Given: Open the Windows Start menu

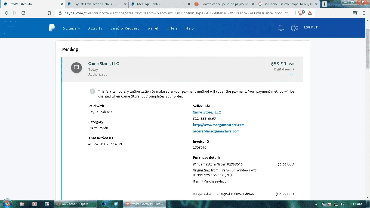Looking at the screenshot, I should pos(7,204).
